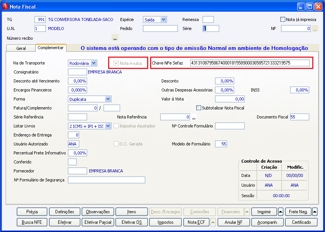325x232 pixels.
Task: Click the Usuário Autorizado field
Action: [x=74, y=144]
